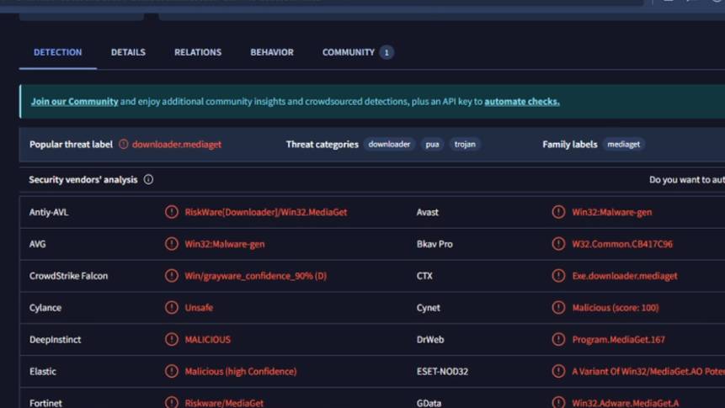
Task: Click the alert icon in AVG row
Action: 172,243
